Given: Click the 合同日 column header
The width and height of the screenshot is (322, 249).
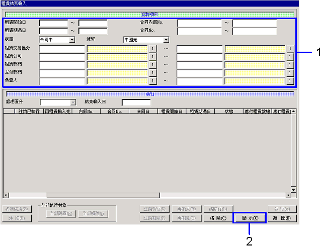Looking at the screenshot, I should coord(143,111).
